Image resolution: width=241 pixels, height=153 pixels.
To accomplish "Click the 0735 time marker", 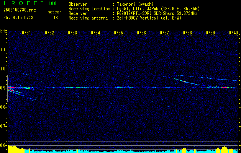I will [x=118, y=33].
